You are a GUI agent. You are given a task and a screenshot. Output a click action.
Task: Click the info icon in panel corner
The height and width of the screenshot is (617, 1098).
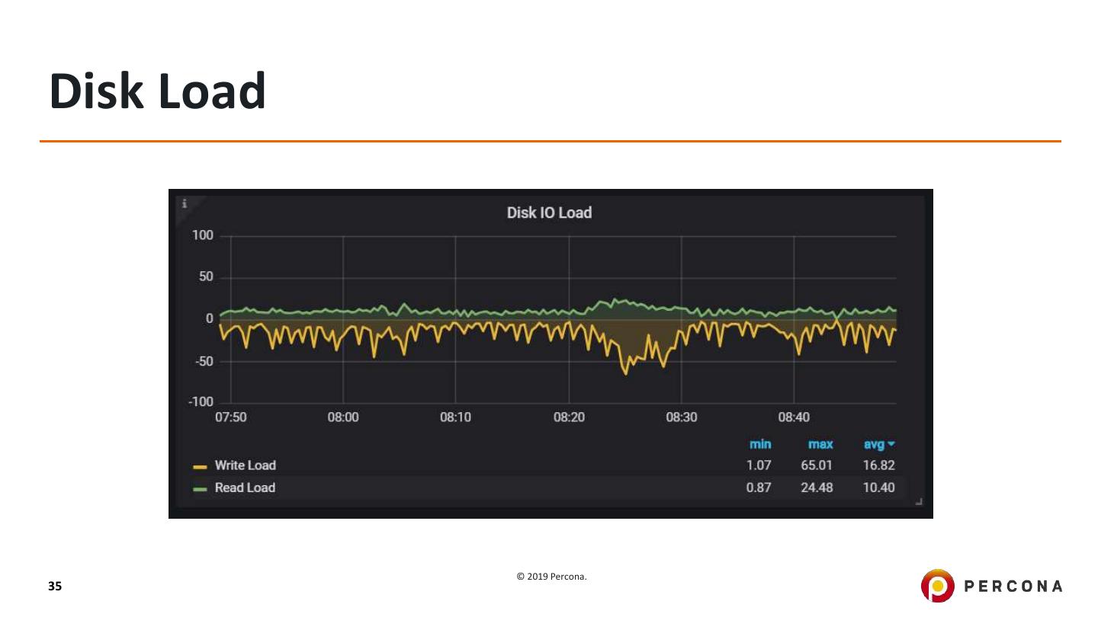[184, 203]
